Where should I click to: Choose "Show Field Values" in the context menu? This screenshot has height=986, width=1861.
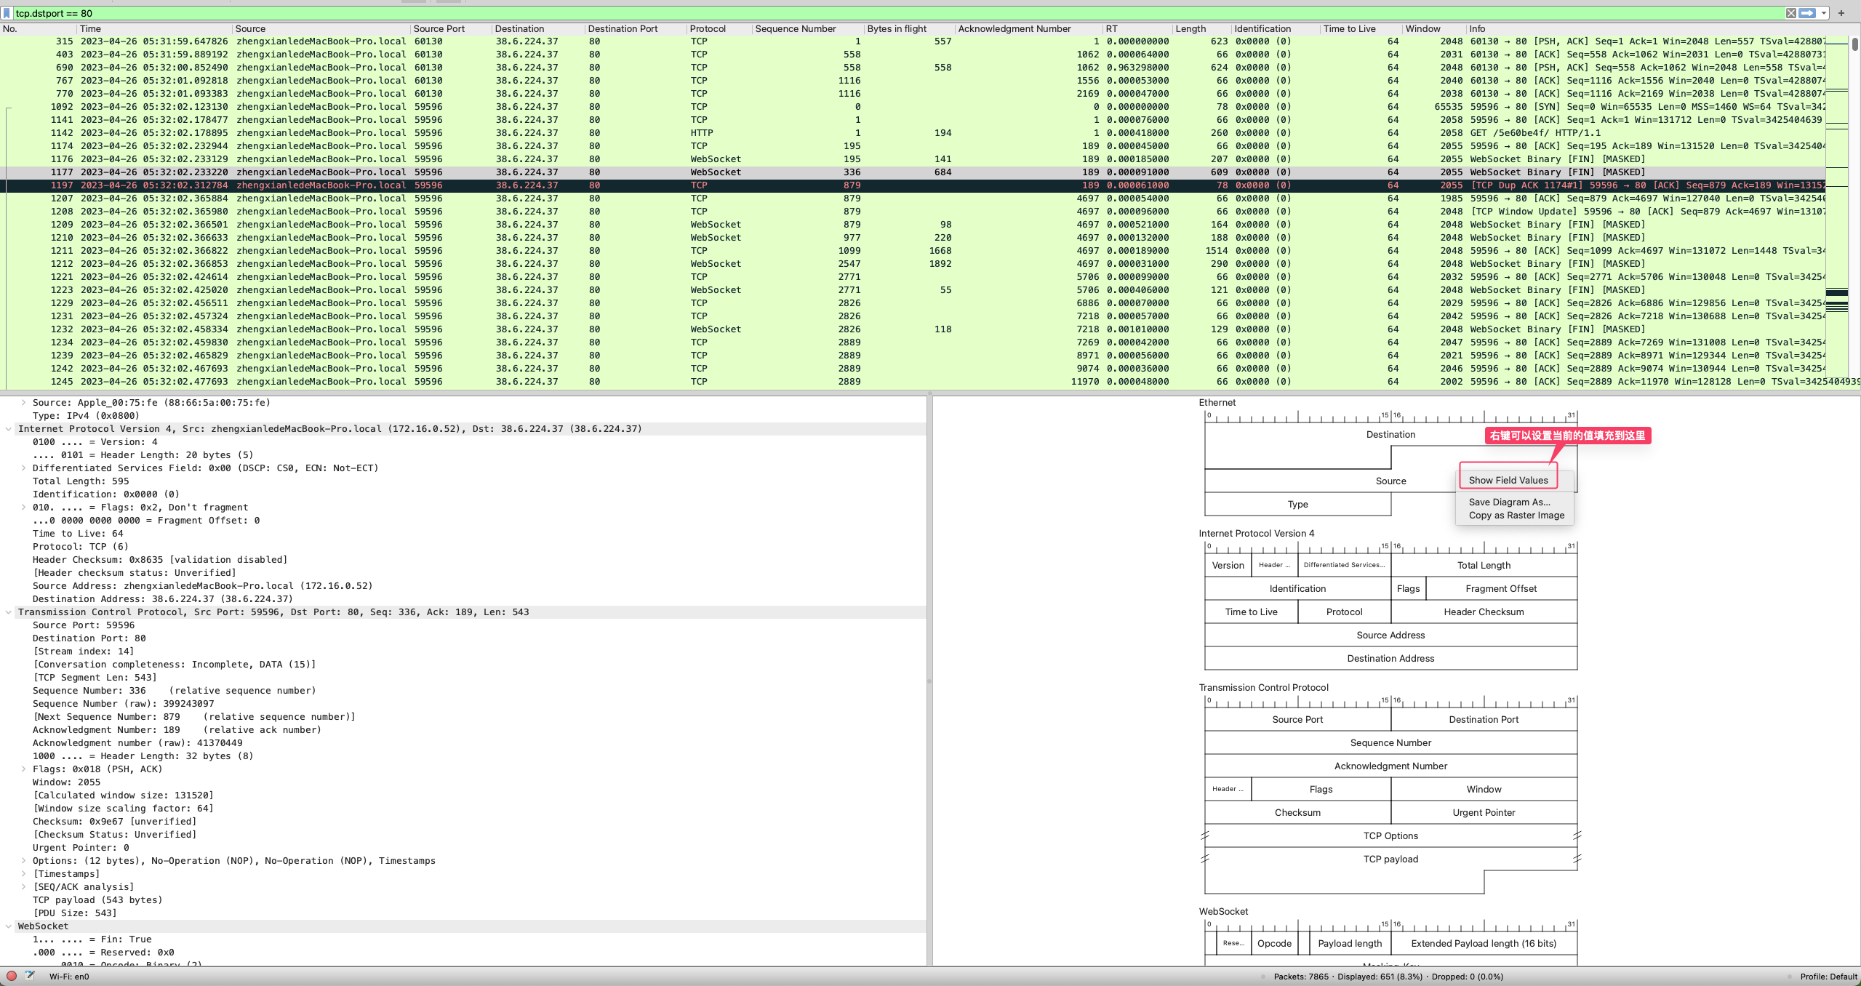pos(1507,479)
